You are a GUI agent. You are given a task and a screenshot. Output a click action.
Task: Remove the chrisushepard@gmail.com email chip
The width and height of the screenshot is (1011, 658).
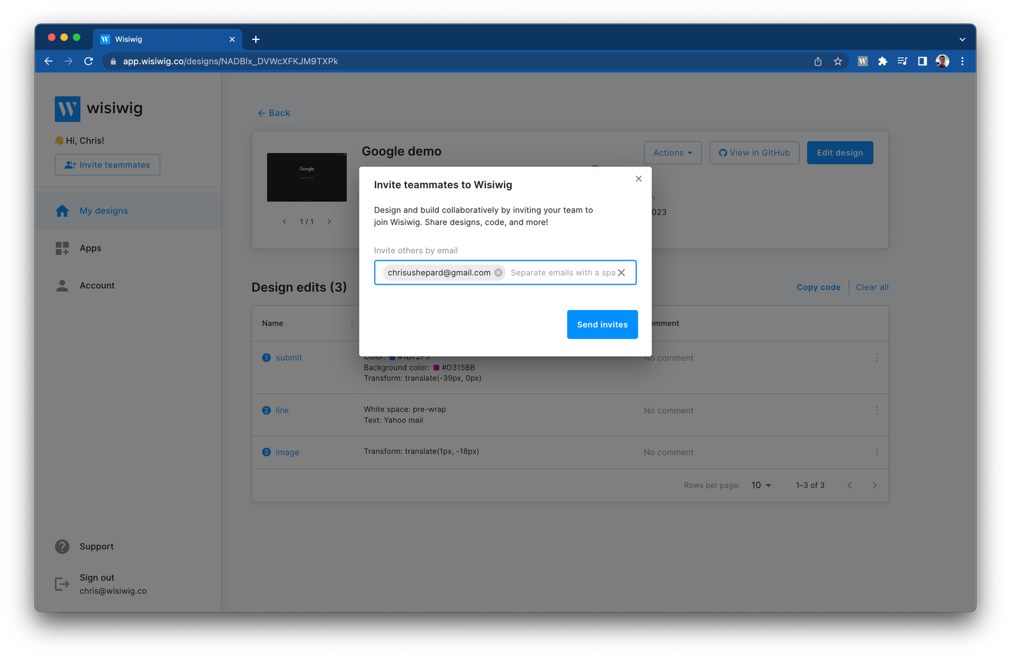(498, 273)
